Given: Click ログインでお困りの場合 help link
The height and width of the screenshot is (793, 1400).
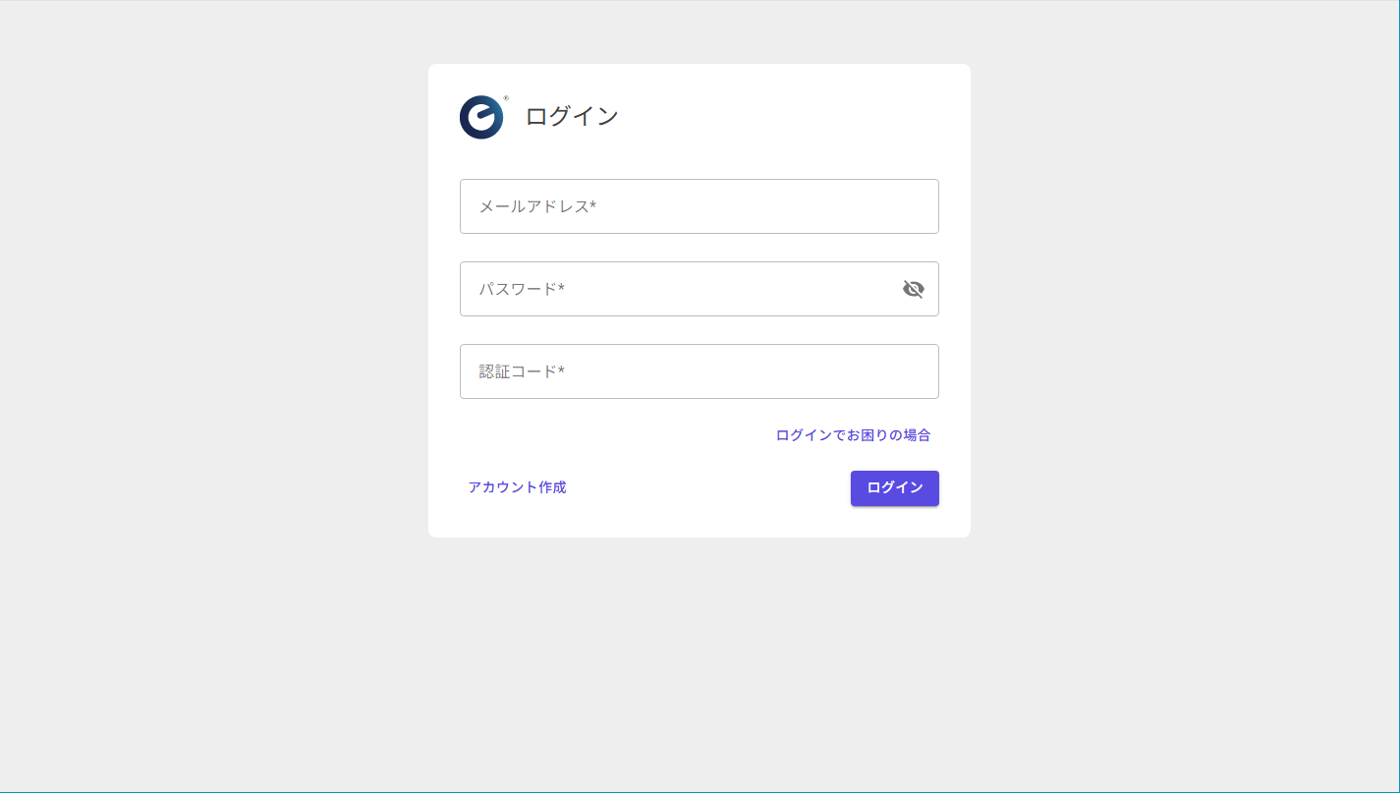Looking at the screenshot, I should [851, 434].
